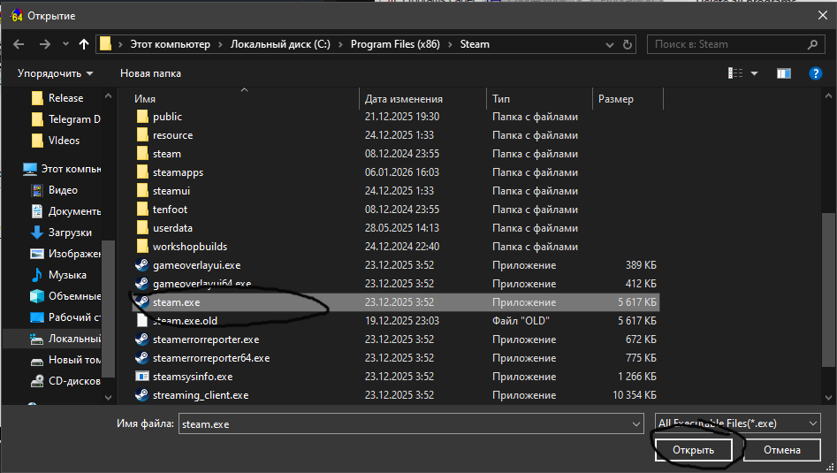Go up one folder level
The height and width of the screenshot is (473, 837).
pyautogui.click(x=84, y=44)
